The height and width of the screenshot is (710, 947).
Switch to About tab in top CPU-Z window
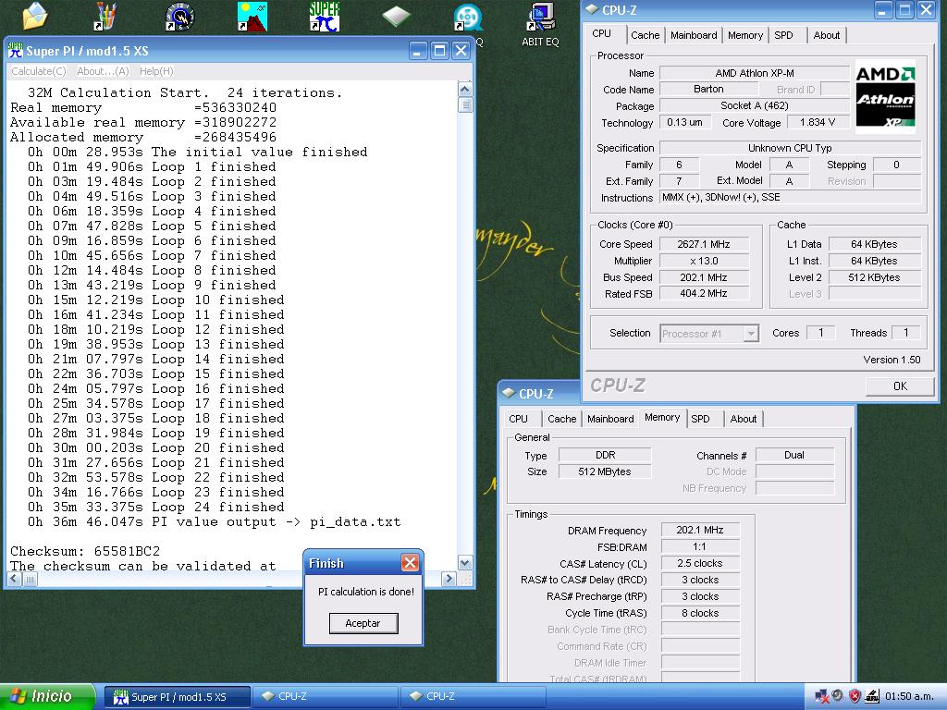pyautogui.click(x=826, y=35)
